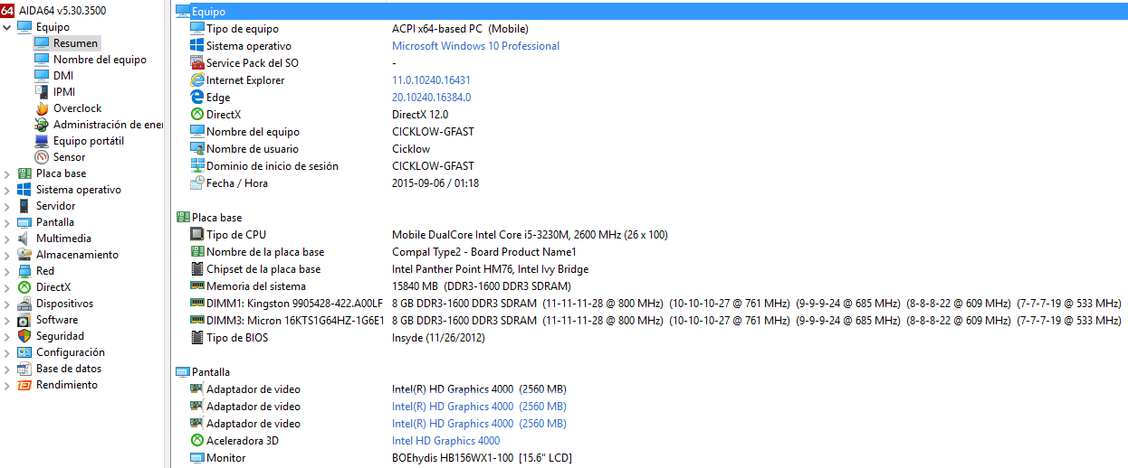Click the Sistema operativo Windows icon in tree
1128x468 pixels.
click(24, 190)
